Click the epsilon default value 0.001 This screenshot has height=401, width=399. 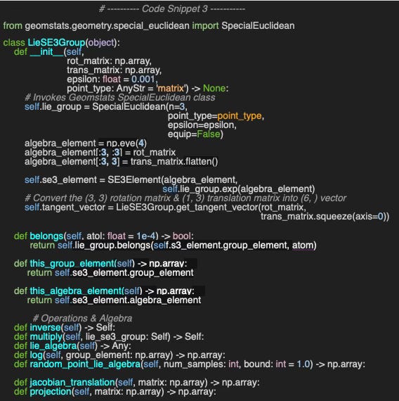143,79
